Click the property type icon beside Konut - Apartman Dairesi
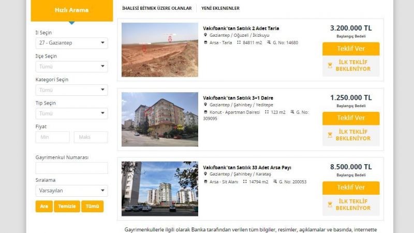 205,112
